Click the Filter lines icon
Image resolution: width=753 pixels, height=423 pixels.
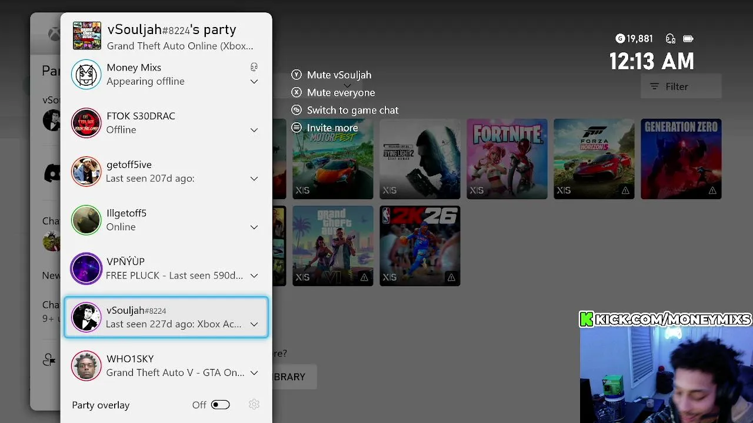pos(654,86)
